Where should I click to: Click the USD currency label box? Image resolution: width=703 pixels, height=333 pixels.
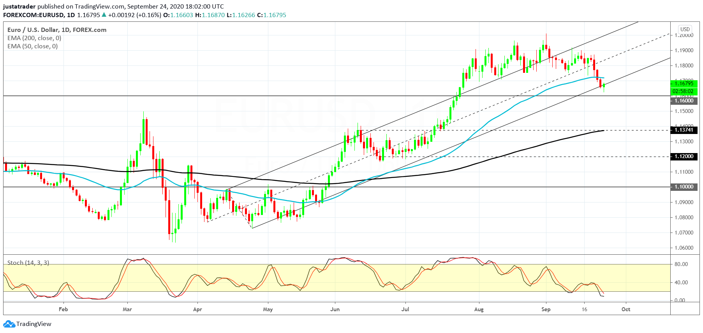tap(685, 29)
